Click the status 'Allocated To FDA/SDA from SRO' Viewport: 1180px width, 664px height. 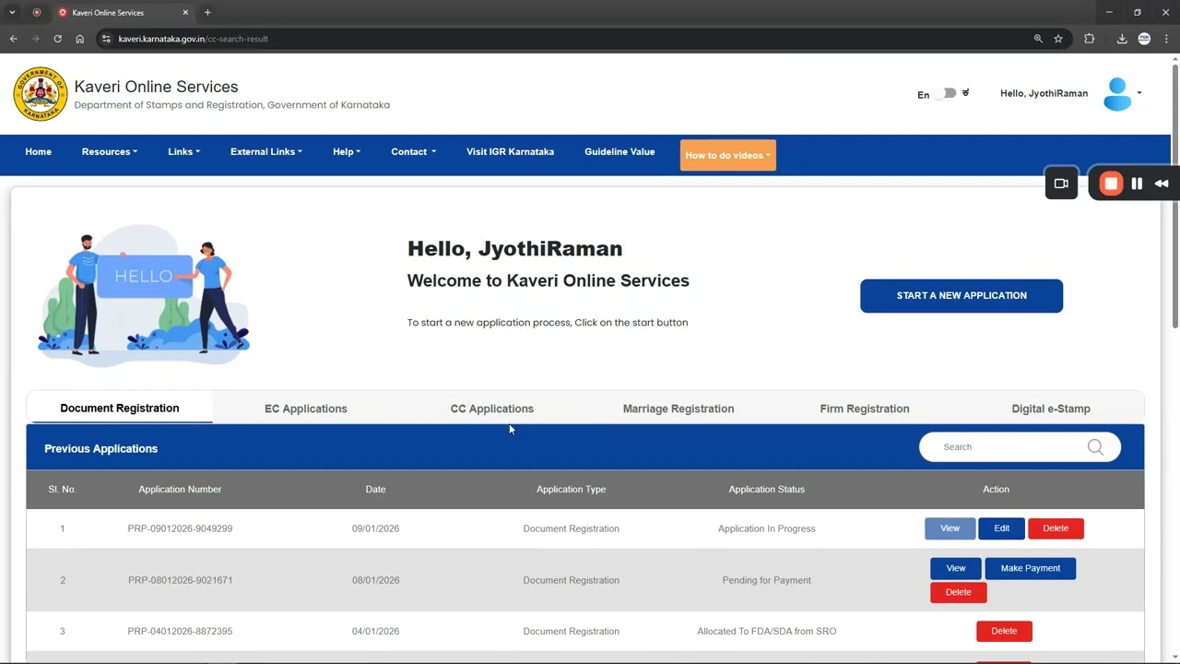point(767,632)
